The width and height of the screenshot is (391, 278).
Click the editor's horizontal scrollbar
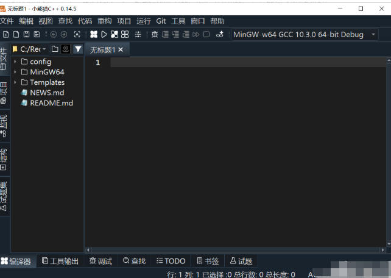coord(234,249)
